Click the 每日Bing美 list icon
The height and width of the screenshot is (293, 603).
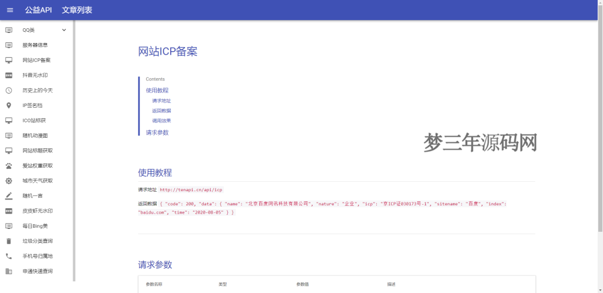9,226
